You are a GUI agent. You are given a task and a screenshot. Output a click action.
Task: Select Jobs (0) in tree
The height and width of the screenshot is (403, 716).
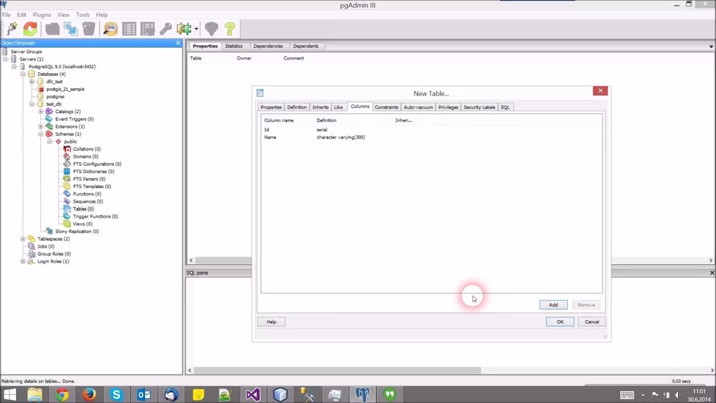coord(46,246)
